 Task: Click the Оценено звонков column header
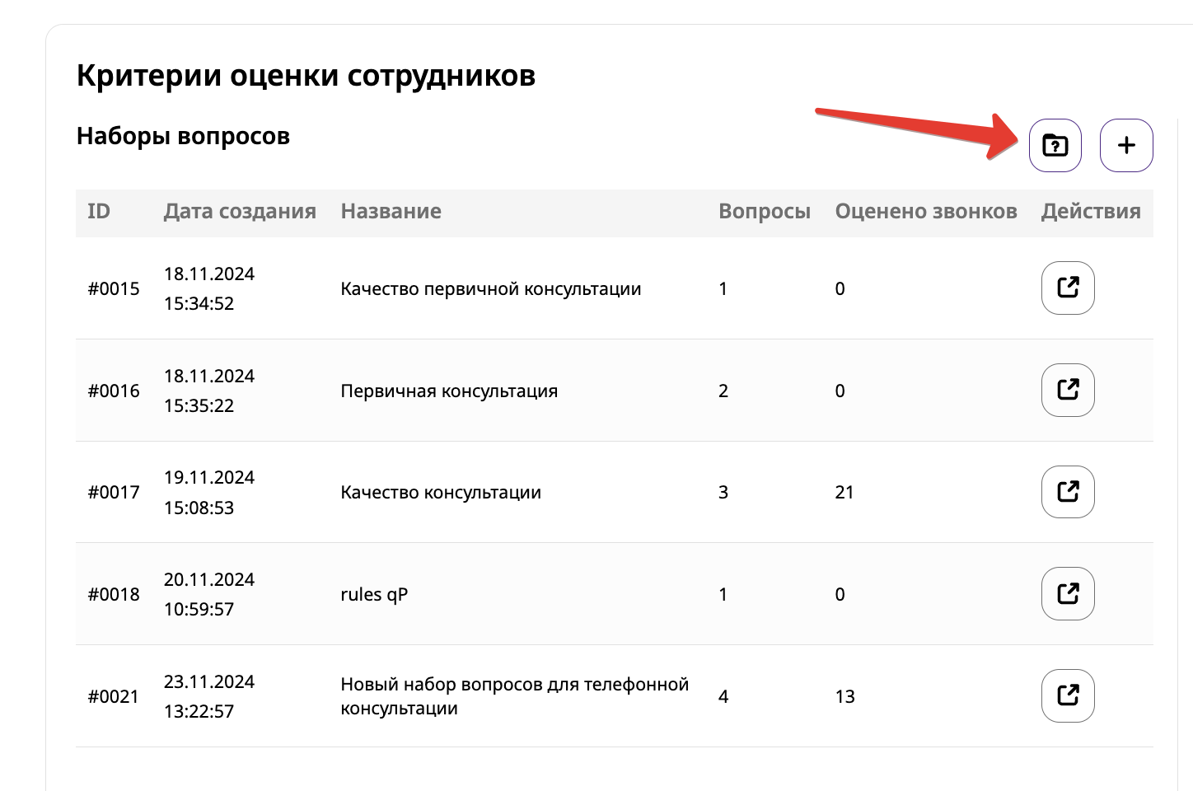(x=925, y=212)
